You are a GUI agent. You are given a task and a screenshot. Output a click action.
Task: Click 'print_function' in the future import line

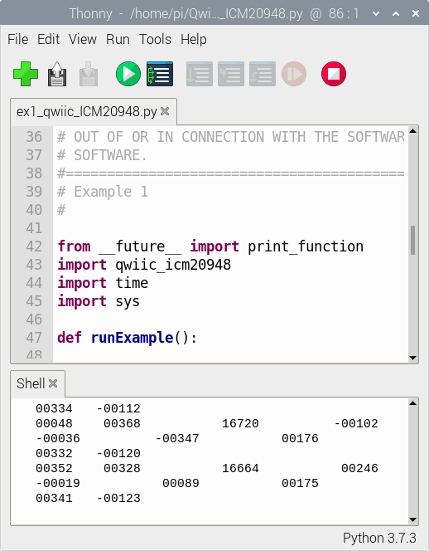pyautogui.click(x=306, y=246)
